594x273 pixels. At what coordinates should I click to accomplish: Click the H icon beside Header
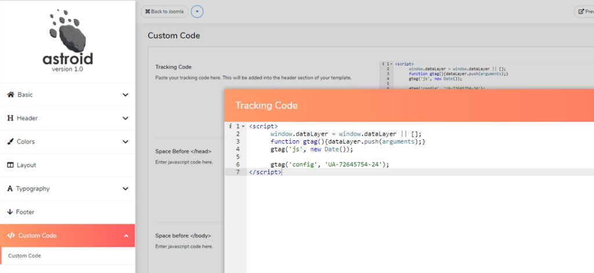(x=10, y=118)
